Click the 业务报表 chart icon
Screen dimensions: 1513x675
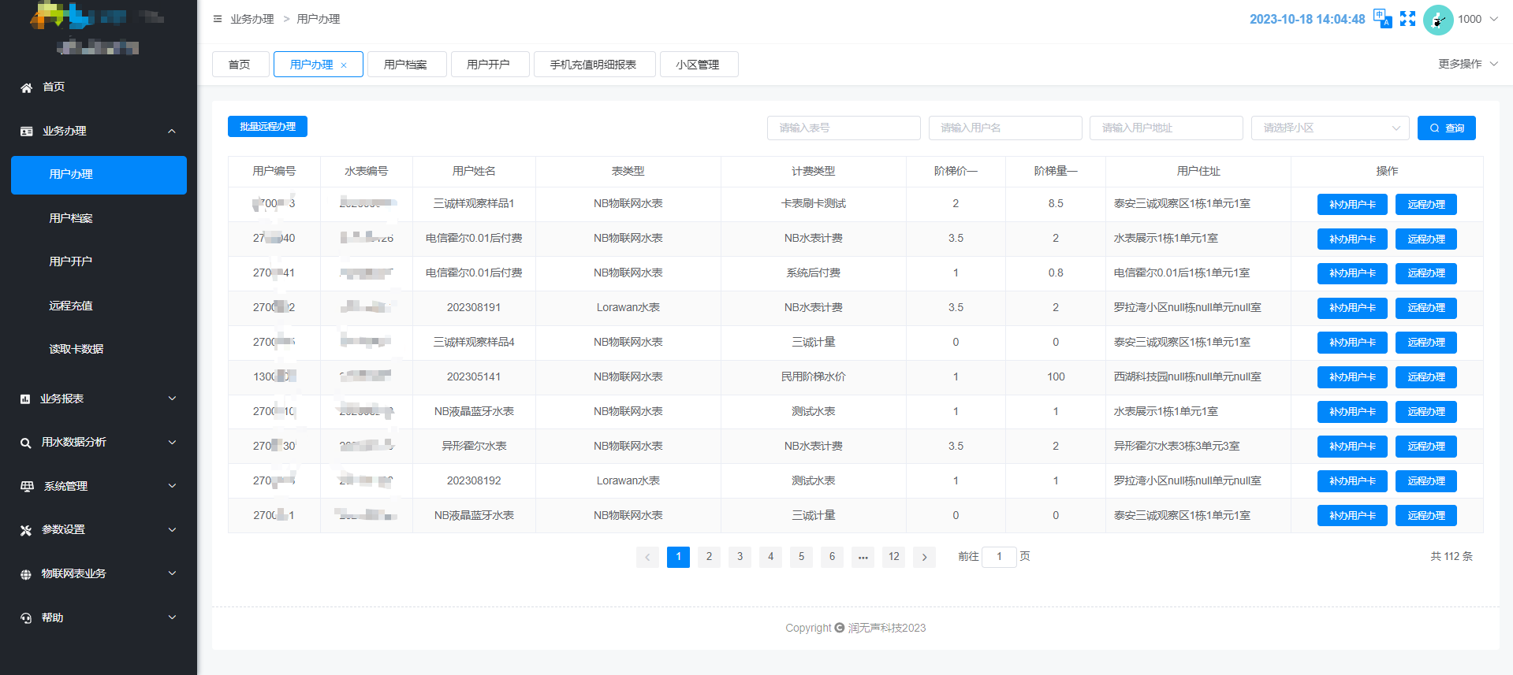(25, 399)
